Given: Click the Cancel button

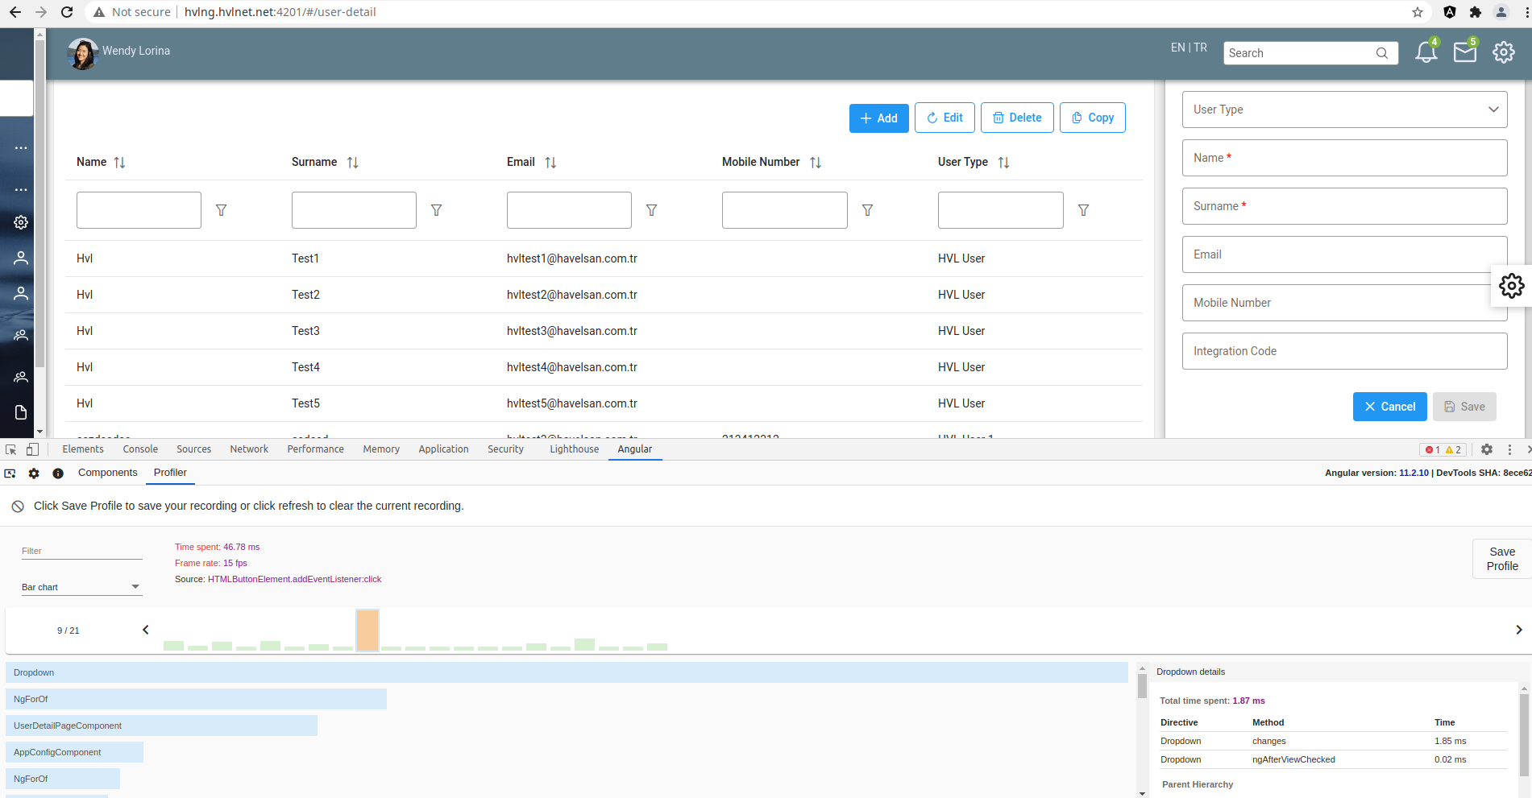Looking at the screenshot, I should click(x=1390, y=407).
